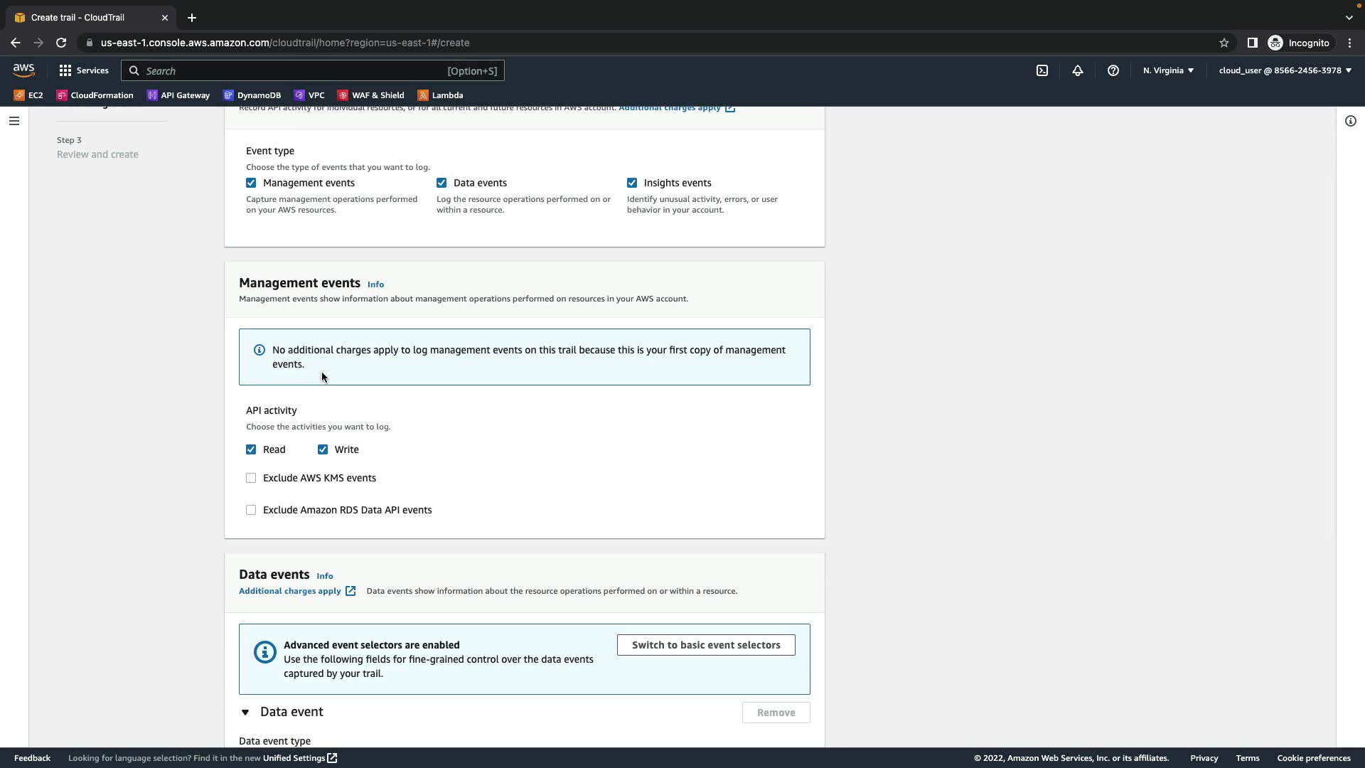Open the cloud_user account dropdown
The height and width of the screenshot is (768, 1365).
1285,70
